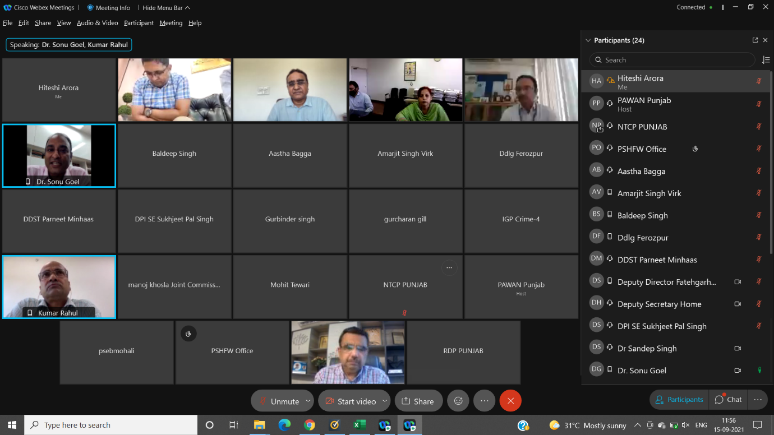Open the more options ellipsis in toolbar

[x=484, y=401]
